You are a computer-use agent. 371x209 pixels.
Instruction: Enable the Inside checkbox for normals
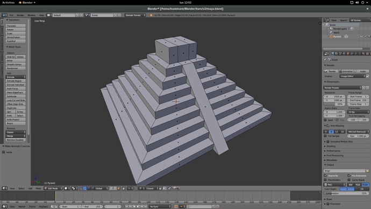click(x=4, y=152)
